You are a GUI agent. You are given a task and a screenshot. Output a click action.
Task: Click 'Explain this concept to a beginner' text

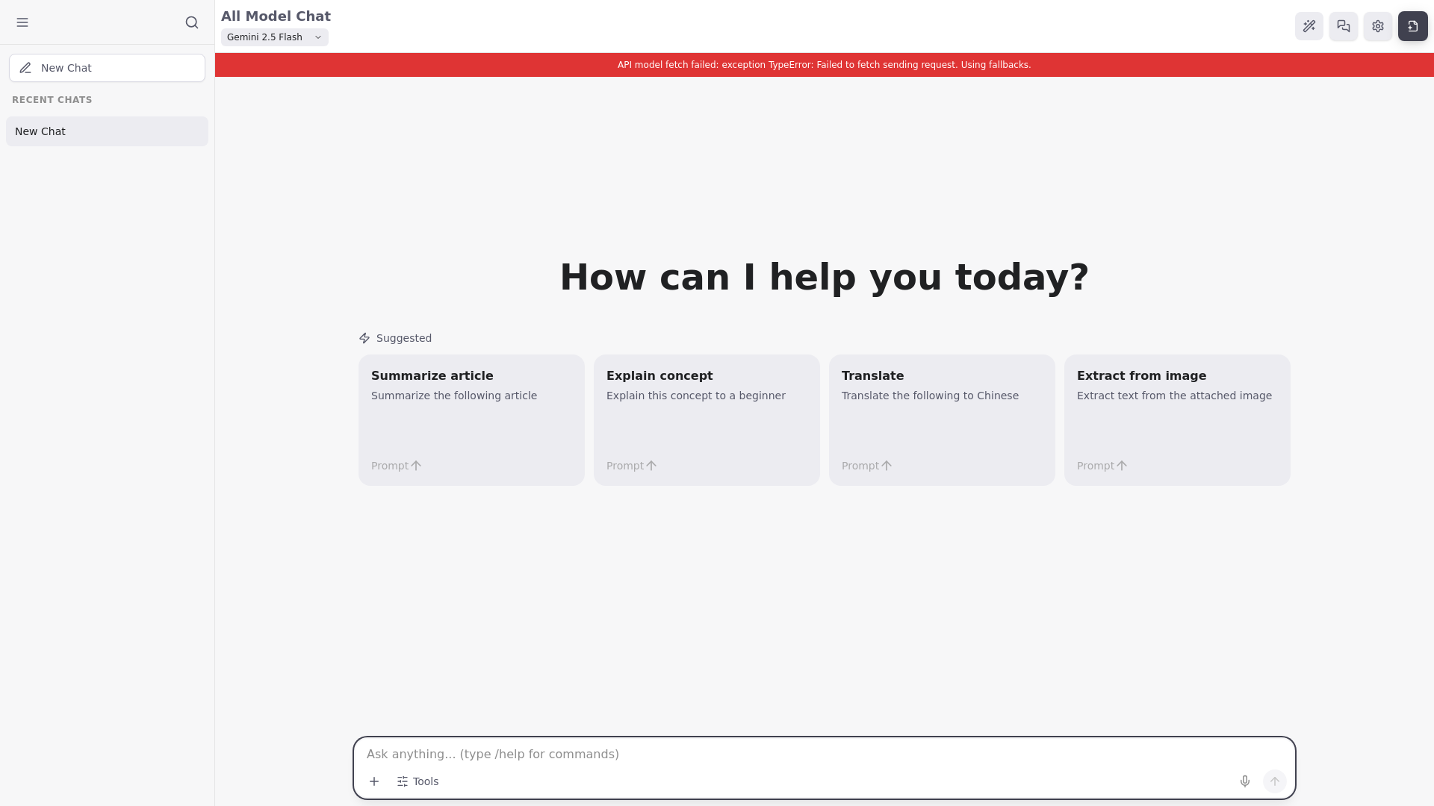click(x=696, y=396)
